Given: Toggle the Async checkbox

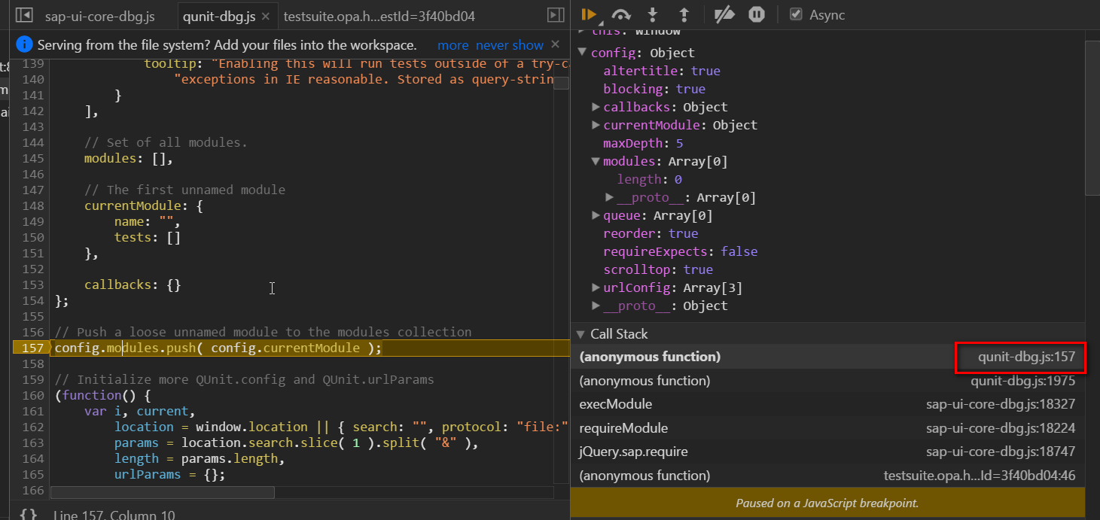Looking at the screenshot, I should 795,14.
